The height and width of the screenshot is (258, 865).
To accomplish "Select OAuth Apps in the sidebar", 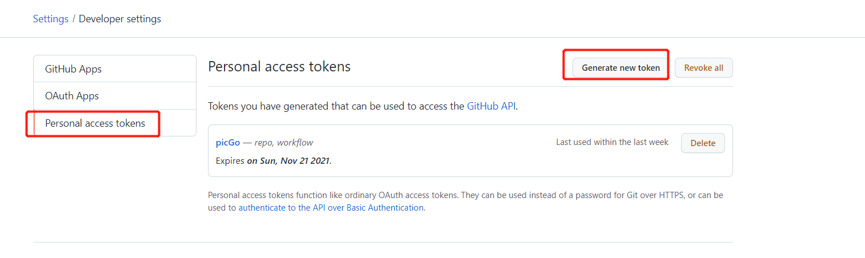I will point(72,96).
